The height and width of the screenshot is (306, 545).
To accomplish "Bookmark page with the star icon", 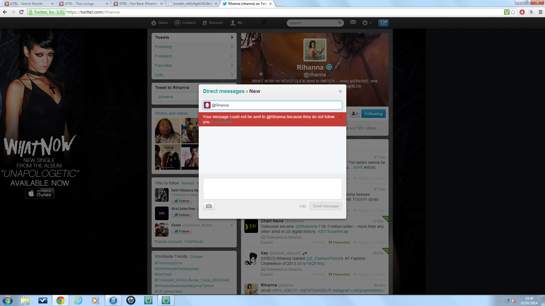I will (x=513, y=12).
